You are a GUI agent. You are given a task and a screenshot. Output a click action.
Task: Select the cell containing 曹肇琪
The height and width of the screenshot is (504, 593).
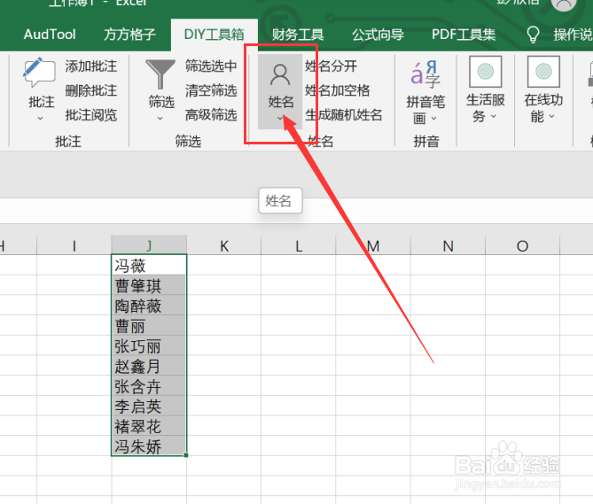point(149,285)
